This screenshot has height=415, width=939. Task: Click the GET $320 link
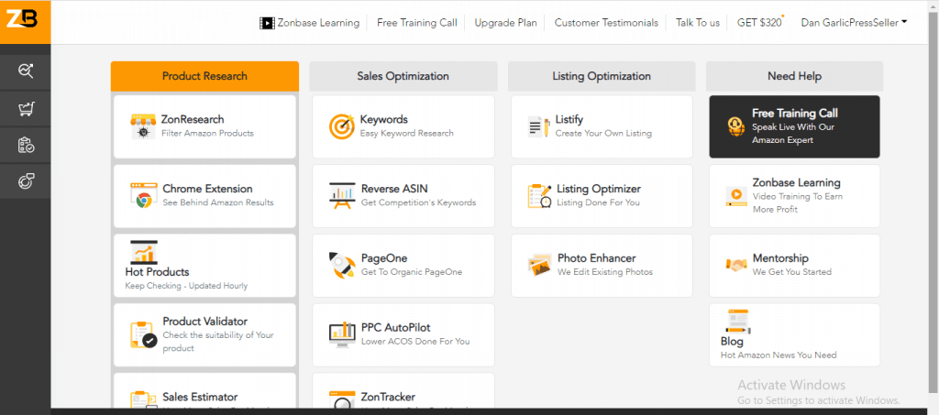click(759, 23)
